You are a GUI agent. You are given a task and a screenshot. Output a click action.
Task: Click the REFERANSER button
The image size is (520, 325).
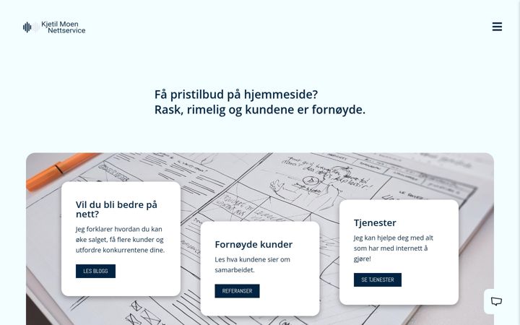237,291
